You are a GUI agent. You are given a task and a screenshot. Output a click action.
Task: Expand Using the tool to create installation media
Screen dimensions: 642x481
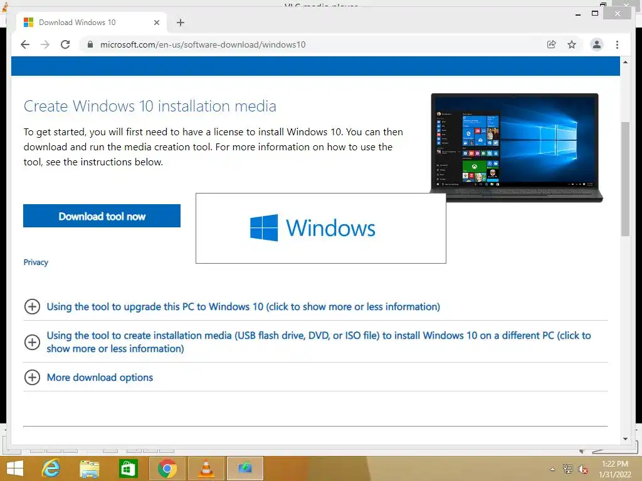(318, 342)
